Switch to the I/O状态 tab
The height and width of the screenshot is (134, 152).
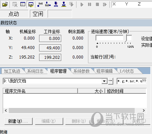point(126,71)
